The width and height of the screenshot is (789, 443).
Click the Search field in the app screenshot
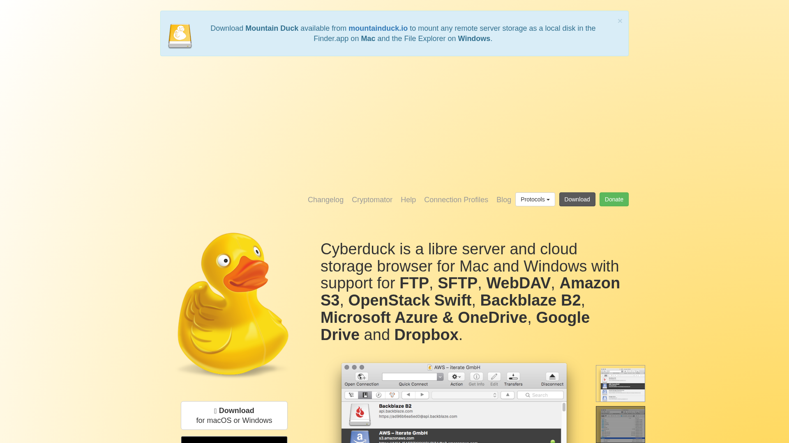coord(540,395)
